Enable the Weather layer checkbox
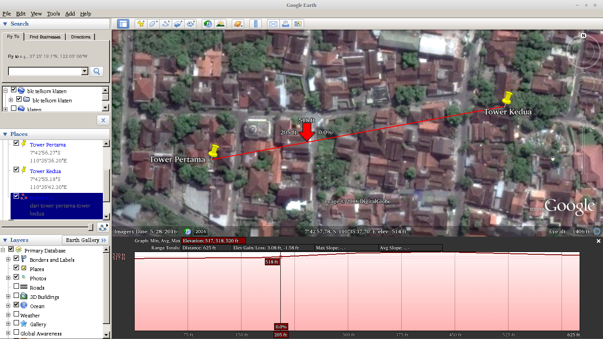Image resolution: width=603 pixels, height=339 pixels. [x=16, y=314]
